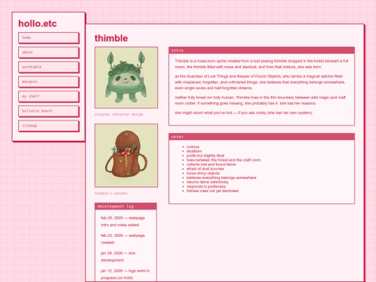The width and height of the screenshot is (376, 282).
Task: Click the Thimble character design image
Action: click(126, 77)
